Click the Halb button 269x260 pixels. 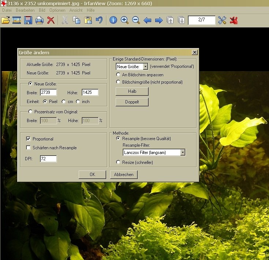click(x=132, y=91)
